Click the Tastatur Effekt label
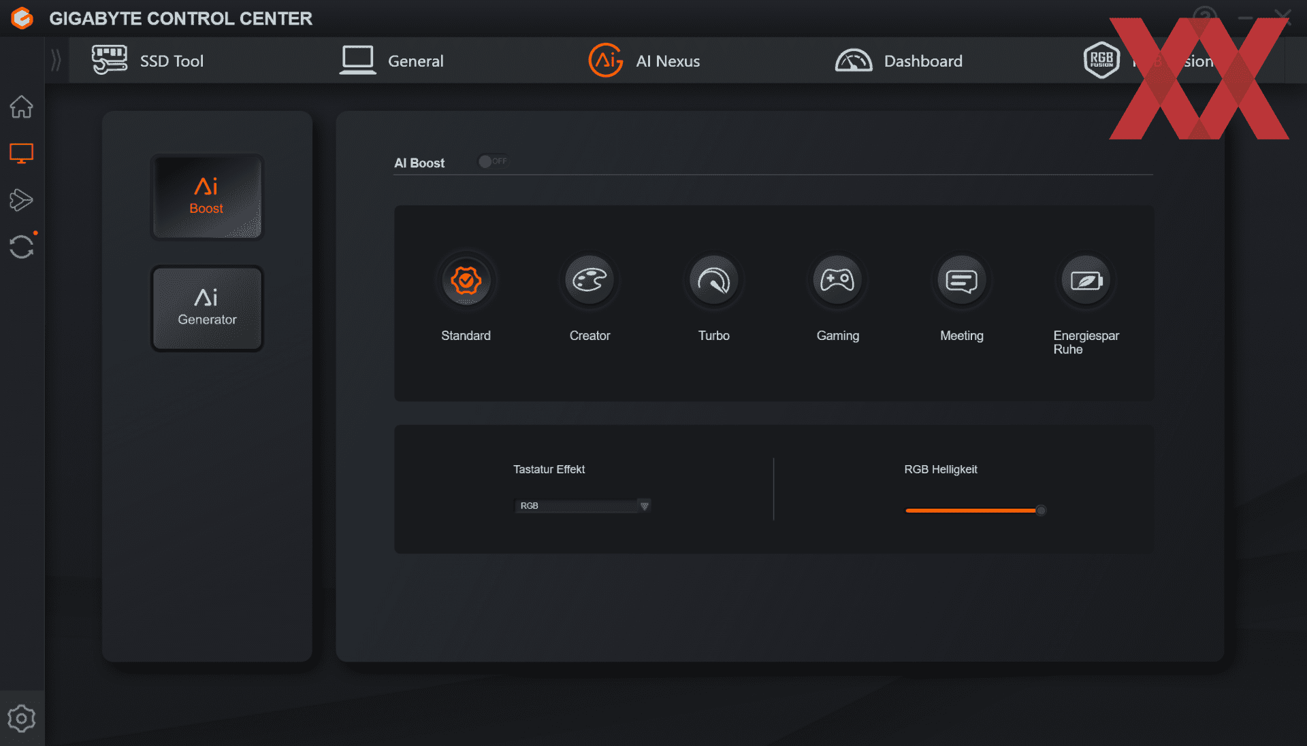This screenshot has width=1307, height=746. pos(549,469)
